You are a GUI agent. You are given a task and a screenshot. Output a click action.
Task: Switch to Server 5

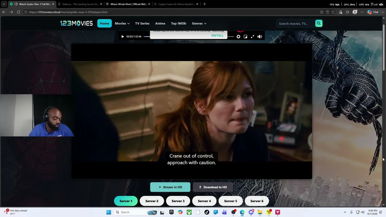(230, 201)
